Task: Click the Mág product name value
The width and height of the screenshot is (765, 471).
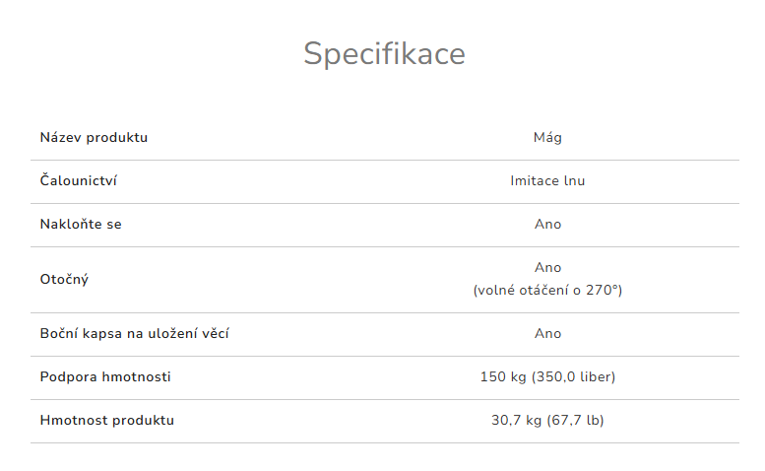Action: [547, 137]
